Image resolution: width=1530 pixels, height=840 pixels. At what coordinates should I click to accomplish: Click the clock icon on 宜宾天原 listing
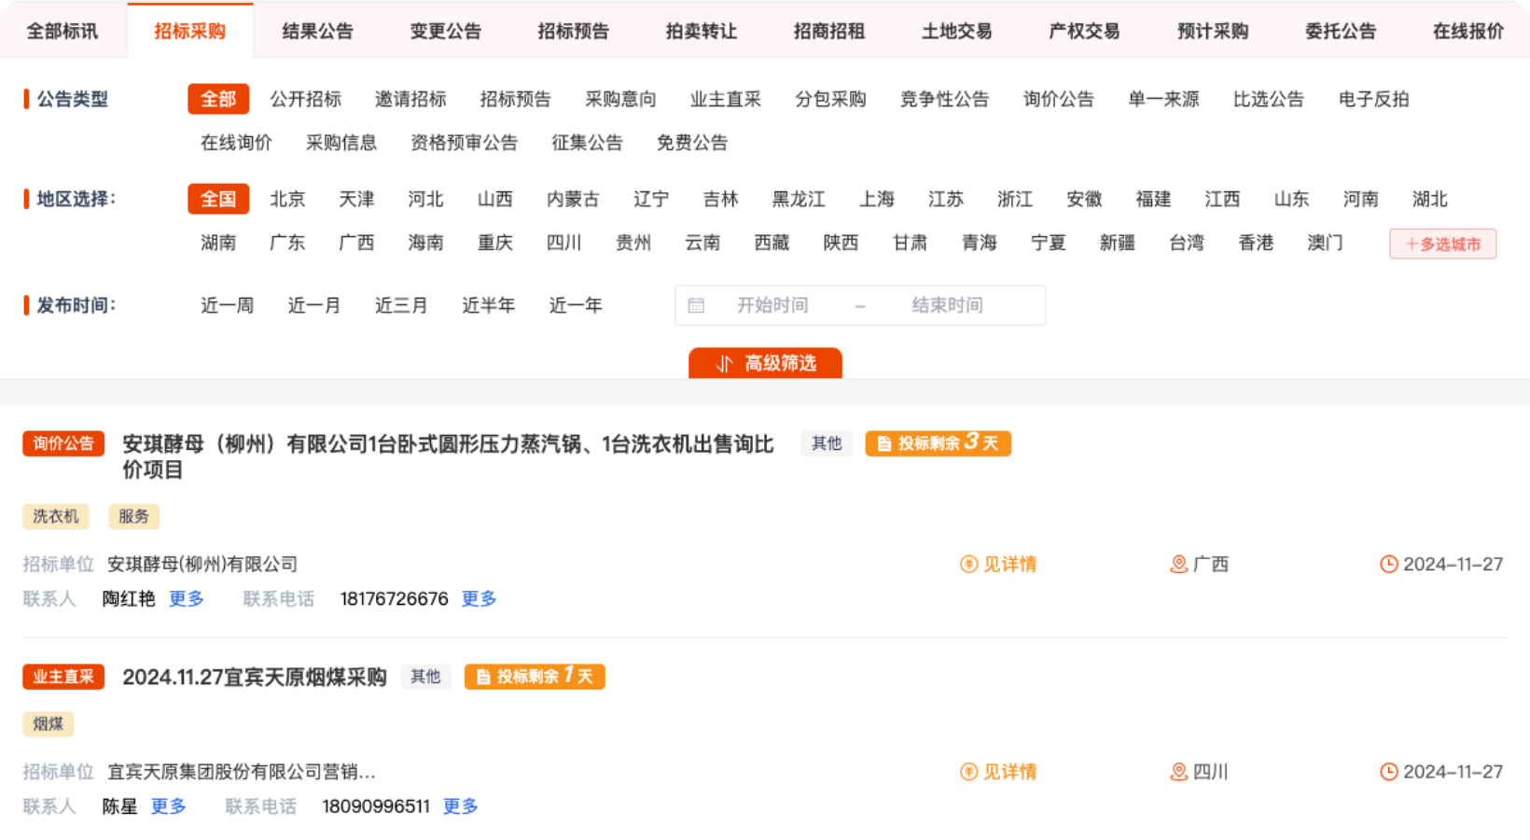pyautogui.click(x=1389, y=772)
